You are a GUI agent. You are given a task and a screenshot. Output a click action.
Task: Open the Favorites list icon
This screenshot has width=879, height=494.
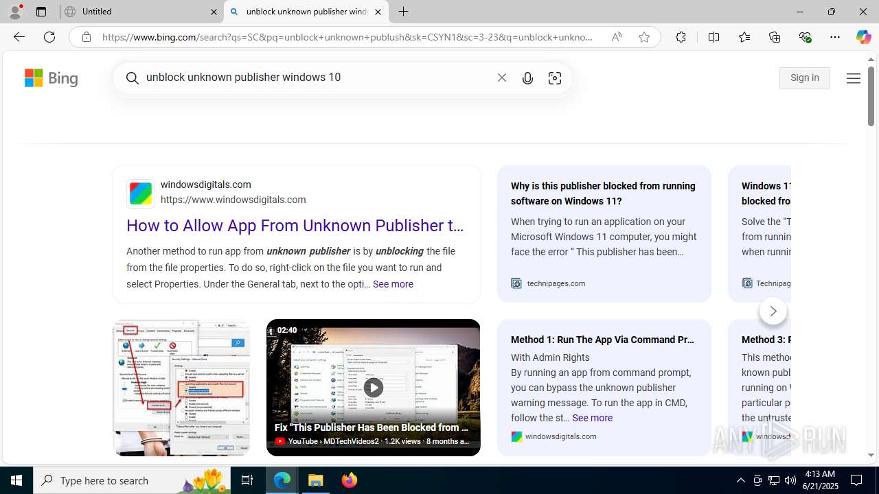coord(744,37)
